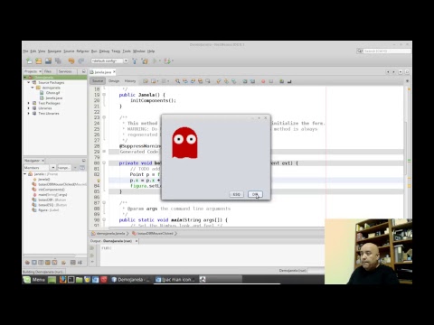Click the light bulb hint on line 83

point(99,181)
